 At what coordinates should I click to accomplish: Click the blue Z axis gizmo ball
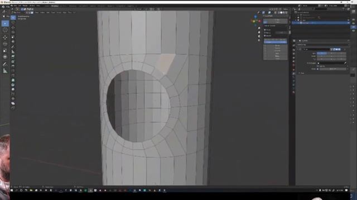[x=255, y=17]
